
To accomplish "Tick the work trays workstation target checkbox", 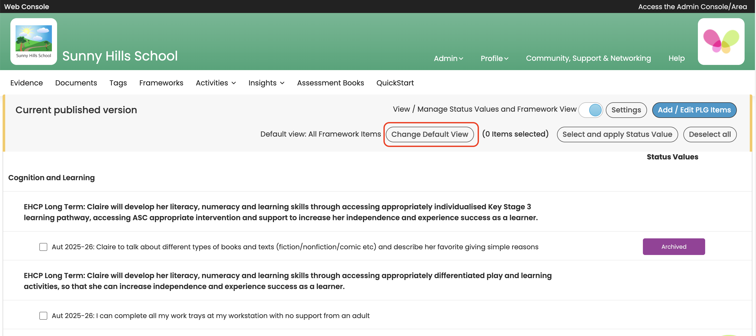I will 43,315.
